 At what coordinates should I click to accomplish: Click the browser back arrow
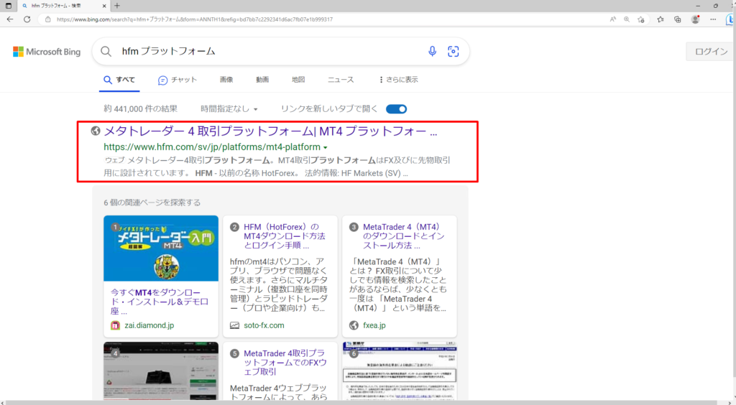(10, 19)
